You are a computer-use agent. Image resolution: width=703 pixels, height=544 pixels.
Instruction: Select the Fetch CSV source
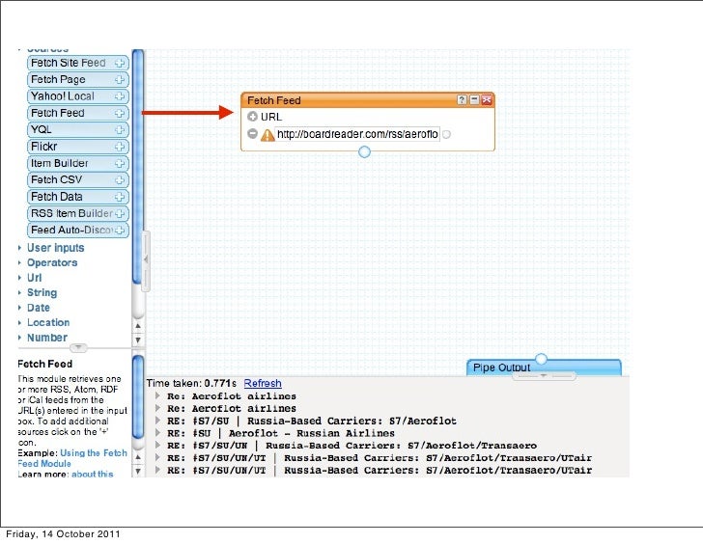pyautogui.click(x=77, y=180)
